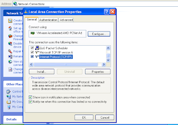This screenshot has height=125, width=178.
Task: Click the Set up home office network icon
Action: click(x=10, y=28)
